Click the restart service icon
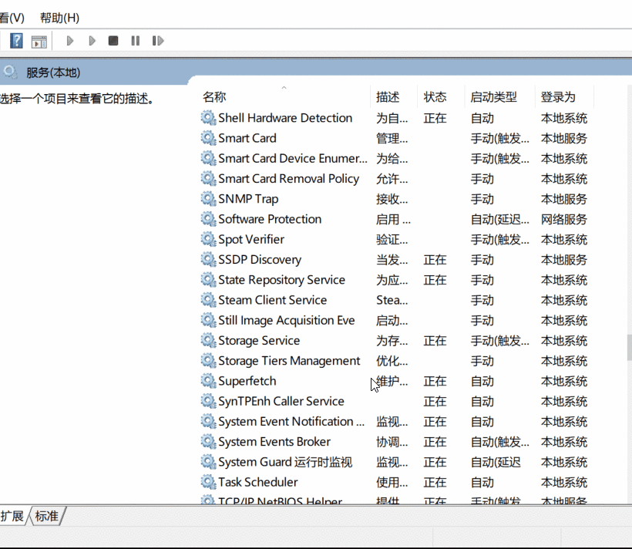The image size is (632, 549). point(157,40)
